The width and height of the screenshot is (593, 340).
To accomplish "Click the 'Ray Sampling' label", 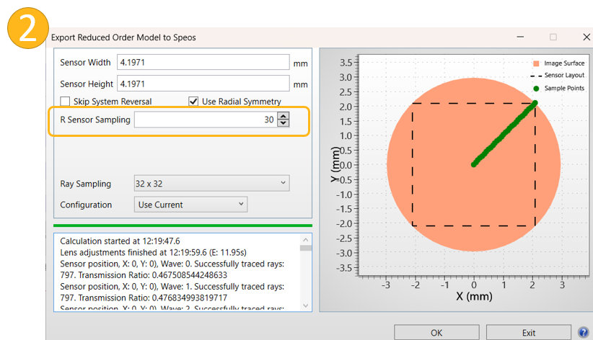I will (85, 184).
